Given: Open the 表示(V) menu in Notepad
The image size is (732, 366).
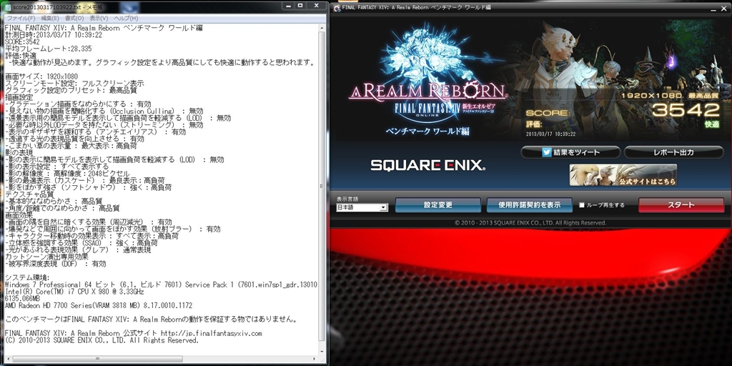Looking at the screenshot, I should (99, 18).
